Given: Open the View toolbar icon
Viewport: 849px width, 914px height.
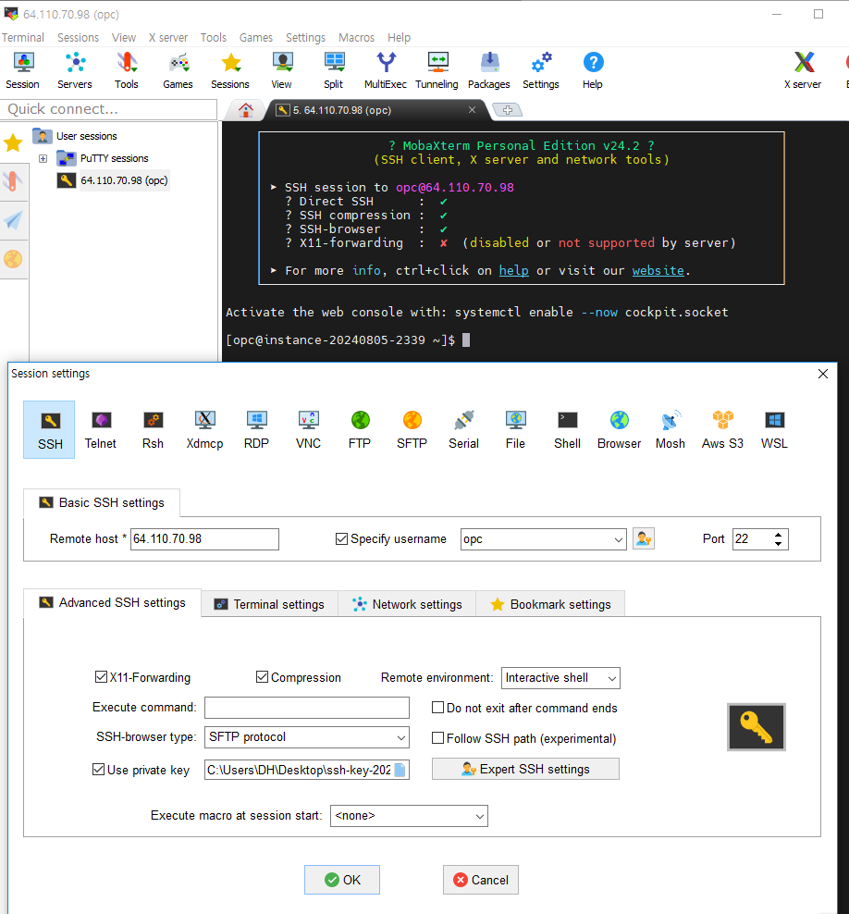Looking at the screenshot, I should pos(281,70).
